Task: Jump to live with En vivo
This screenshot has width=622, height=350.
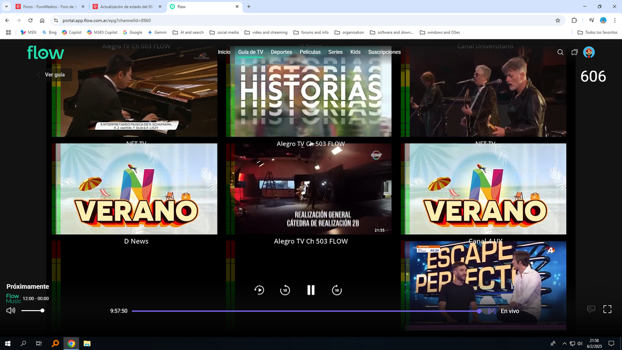Action: [510, 311]
